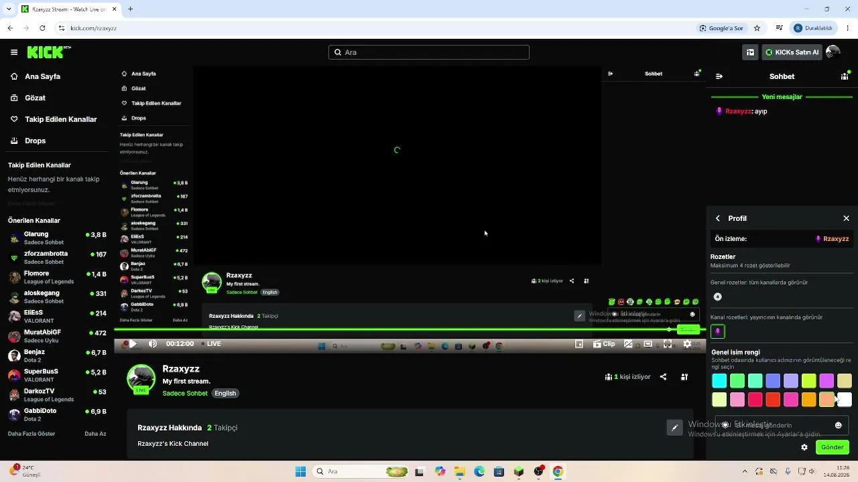
Task: Create a Clip from the stream
Action: (604, 344)
